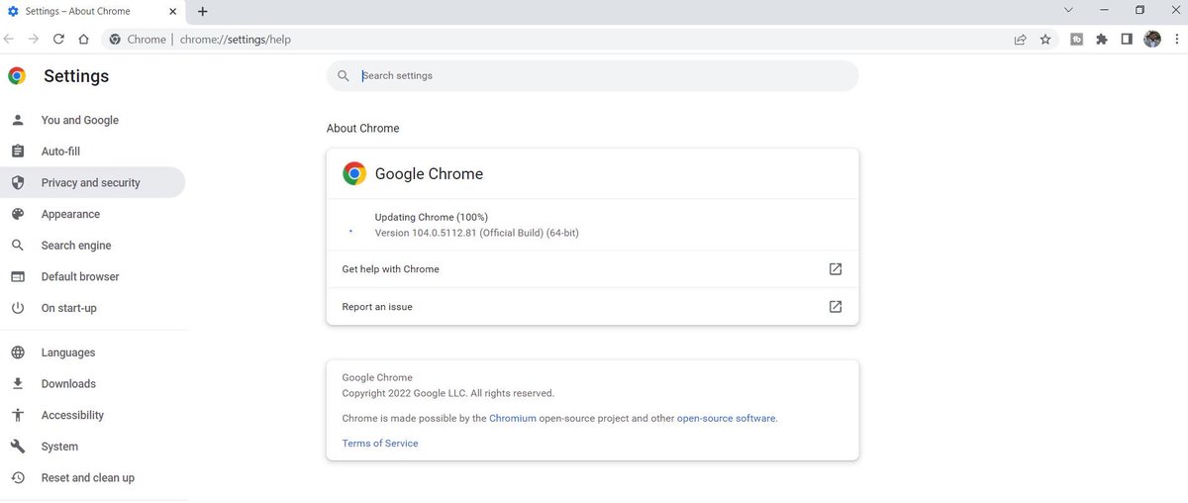Image resolution: width=1188 pixels, height=503 pixels.
Task: Click the Chrome site info icon in address bar
Action: (x=115, y=40)
